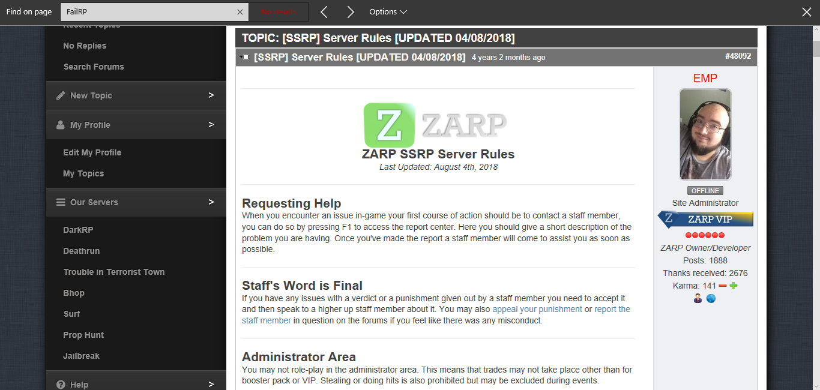Click the Requesting Help heading
Screen dimensions: 820x390
pos(292,203)
